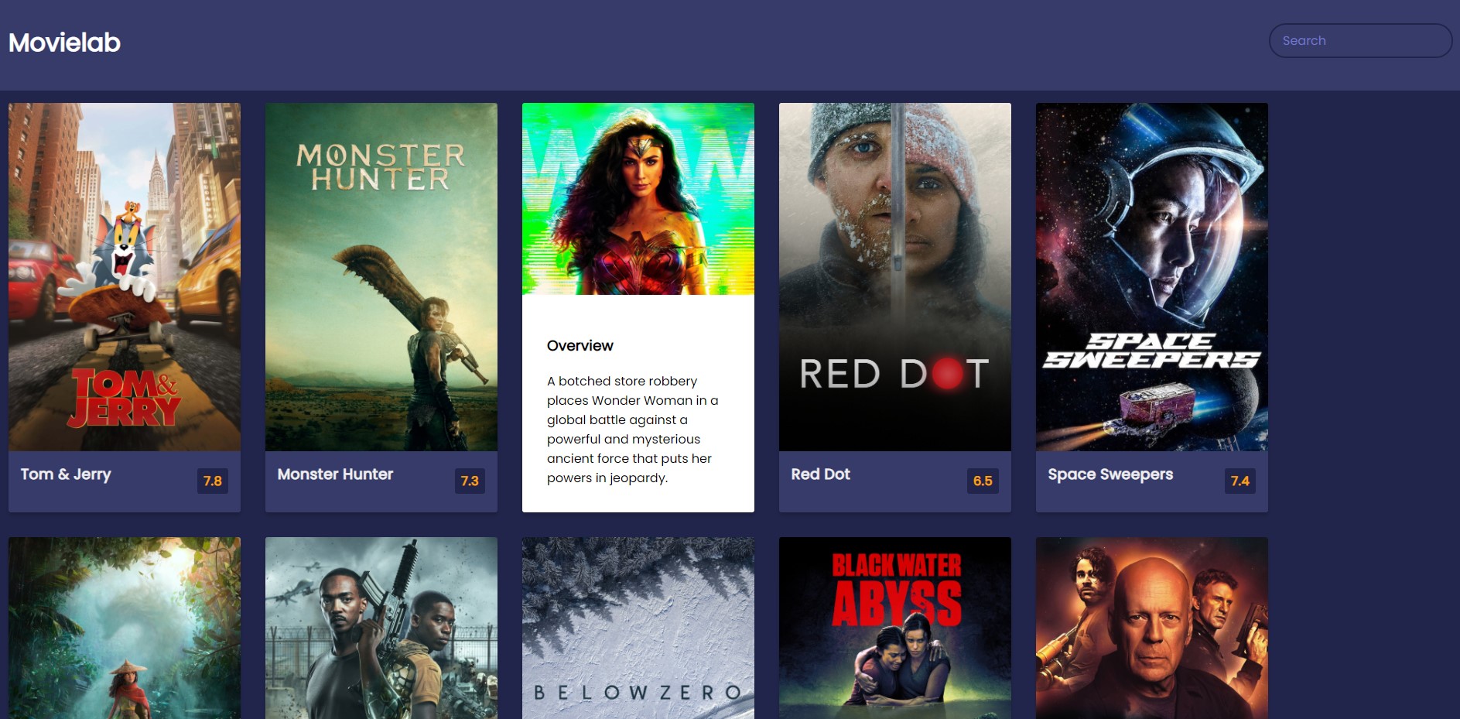The image size is (1460, 719).
Task: Click the Tom & Jerry title text
Action: (66, 474)
